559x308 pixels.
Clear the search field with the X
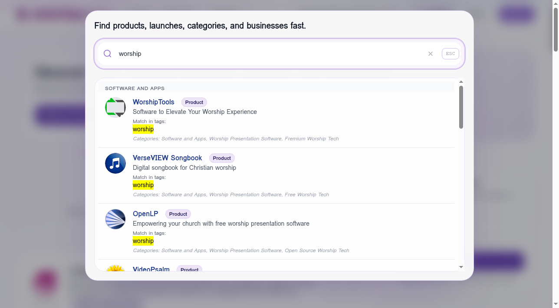click(x=431, y=54)
